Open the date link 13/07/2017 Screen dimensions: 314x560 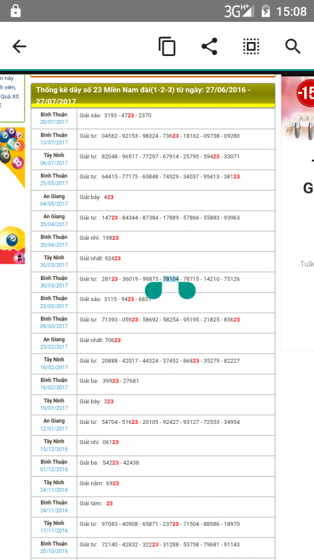click(54, 142)
